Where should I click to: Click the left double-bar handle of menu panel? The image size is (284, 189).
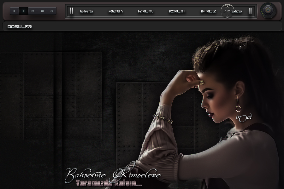tap(72, 11)
